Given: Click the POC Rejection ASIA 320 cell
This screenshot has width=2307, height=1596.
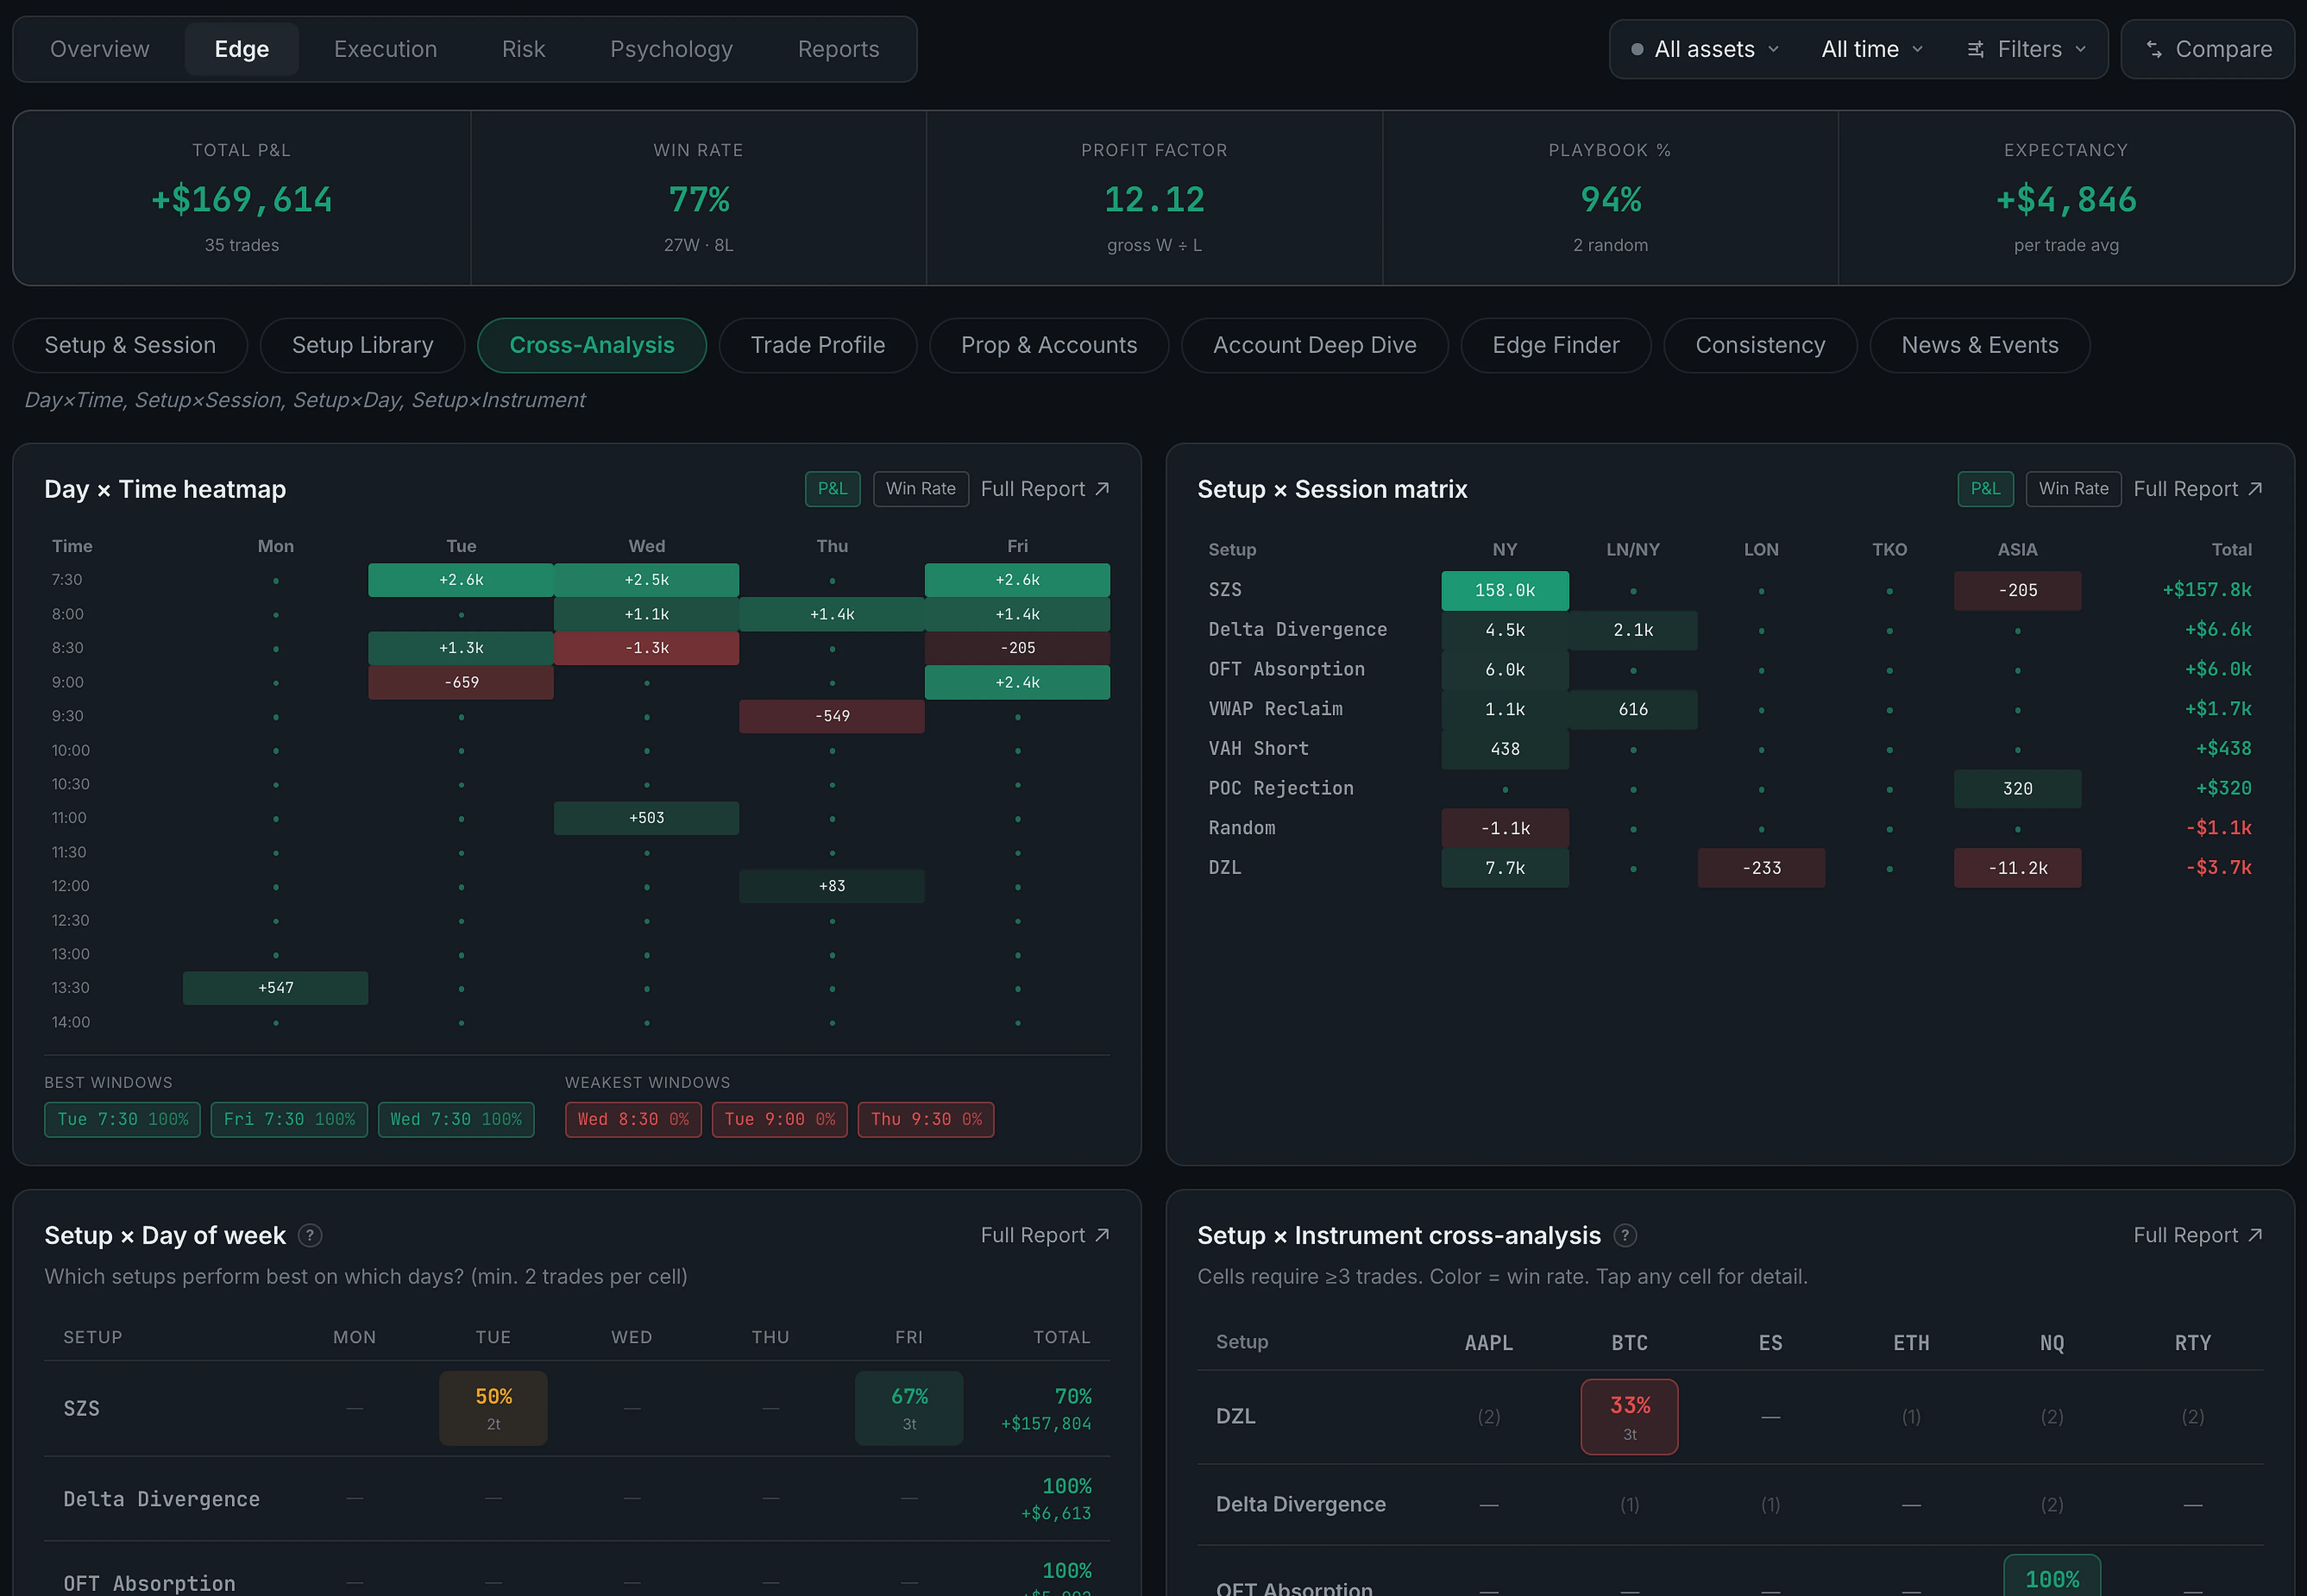Looking at the screenshot, I should [x=2017, y=789].
